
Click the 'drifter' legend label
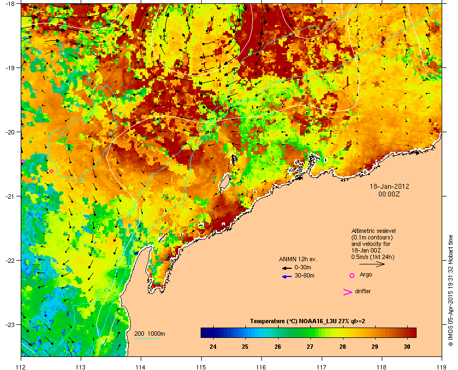[363, 291]
